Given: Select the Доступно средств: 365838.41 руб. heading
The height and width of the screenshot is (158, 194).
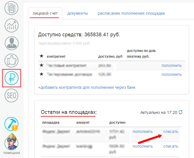Looking at the screenshot, I should 79,35.
